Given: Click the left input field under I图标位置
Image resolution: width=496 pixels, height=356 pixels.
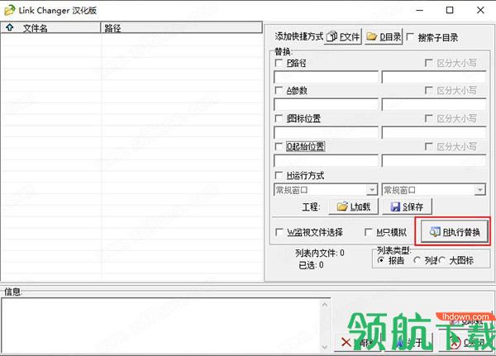Looking at the screenshot, I should pos(326,133).
